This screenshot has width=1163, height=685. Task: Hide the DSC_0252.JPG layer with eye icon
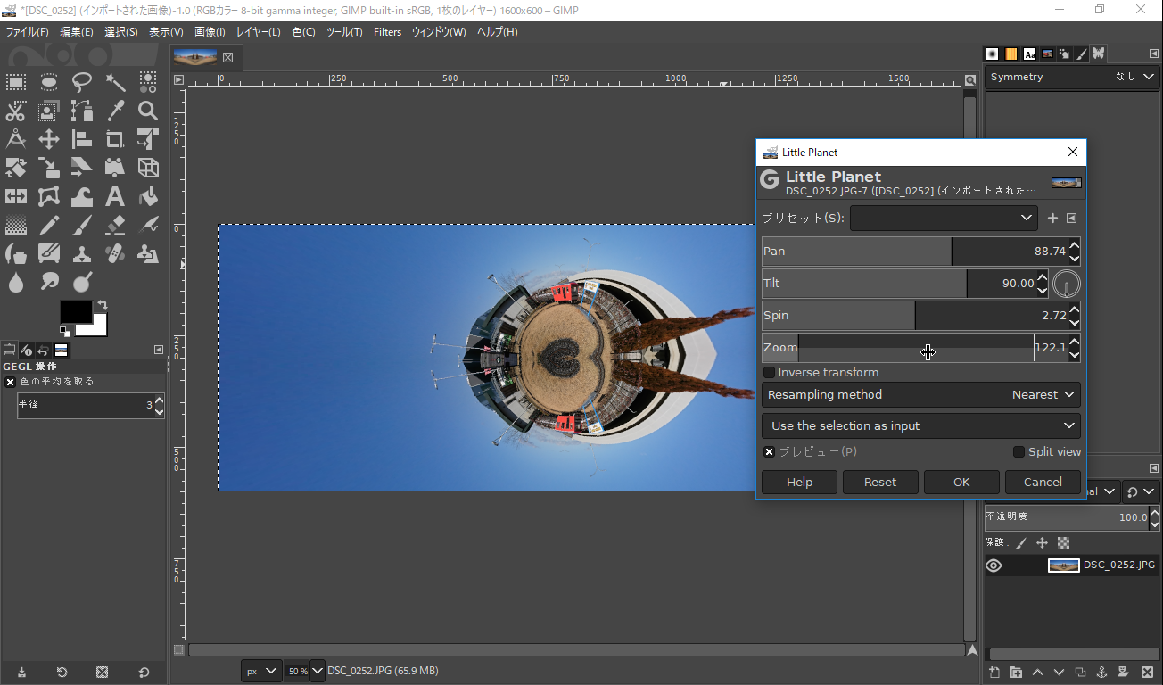coord(994,565)
